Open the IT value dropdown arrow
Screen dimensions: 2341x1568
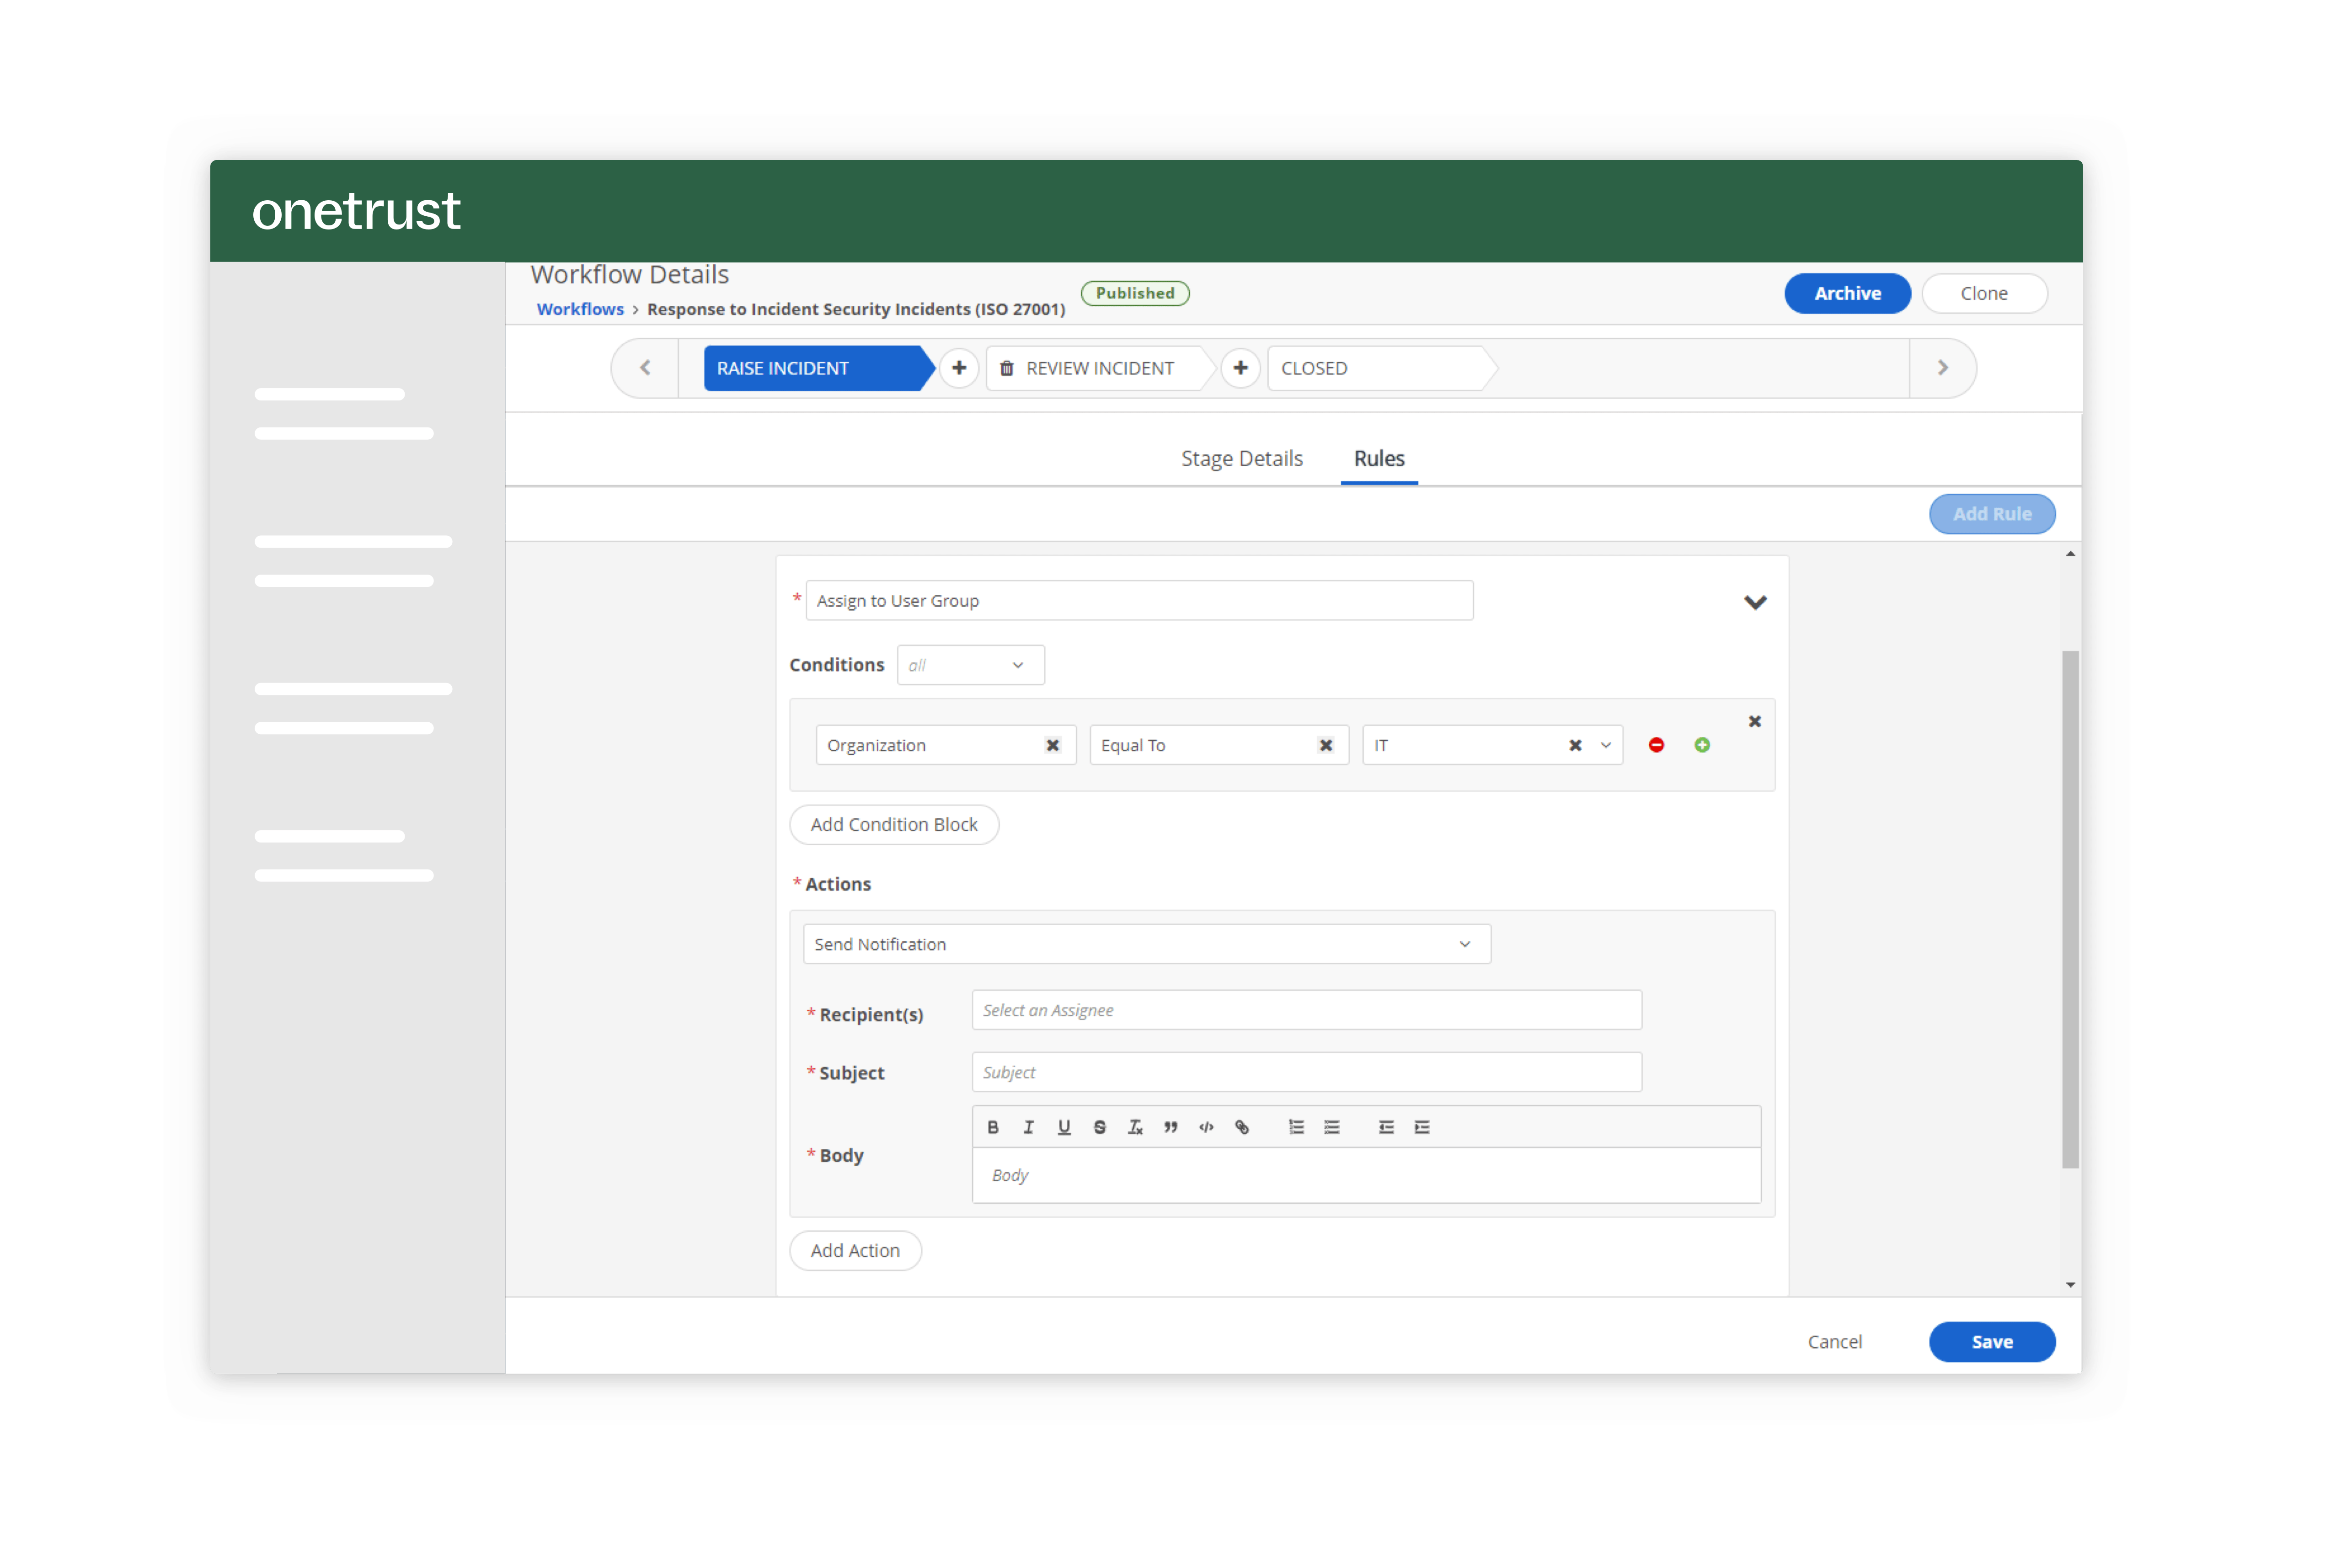click(x=1606, y=745)
